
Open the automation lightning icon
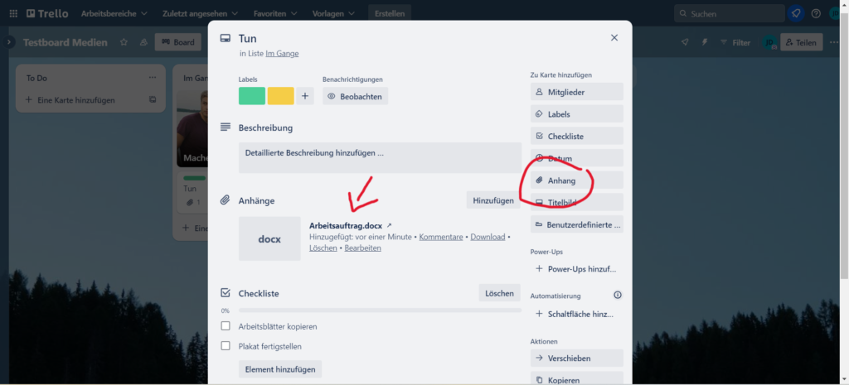point(705,42)
